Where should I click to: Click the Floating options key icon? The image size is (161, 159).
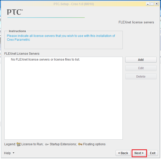(80, 144)
